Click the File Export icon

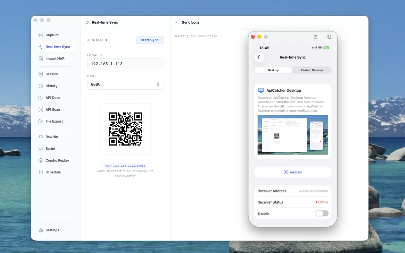coord(41,121)
